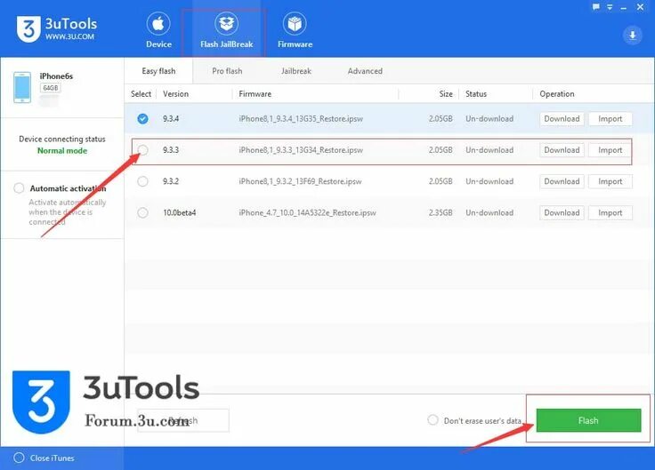Close the 3uTools window
This screenshot has height=470, width=655.
640,7
